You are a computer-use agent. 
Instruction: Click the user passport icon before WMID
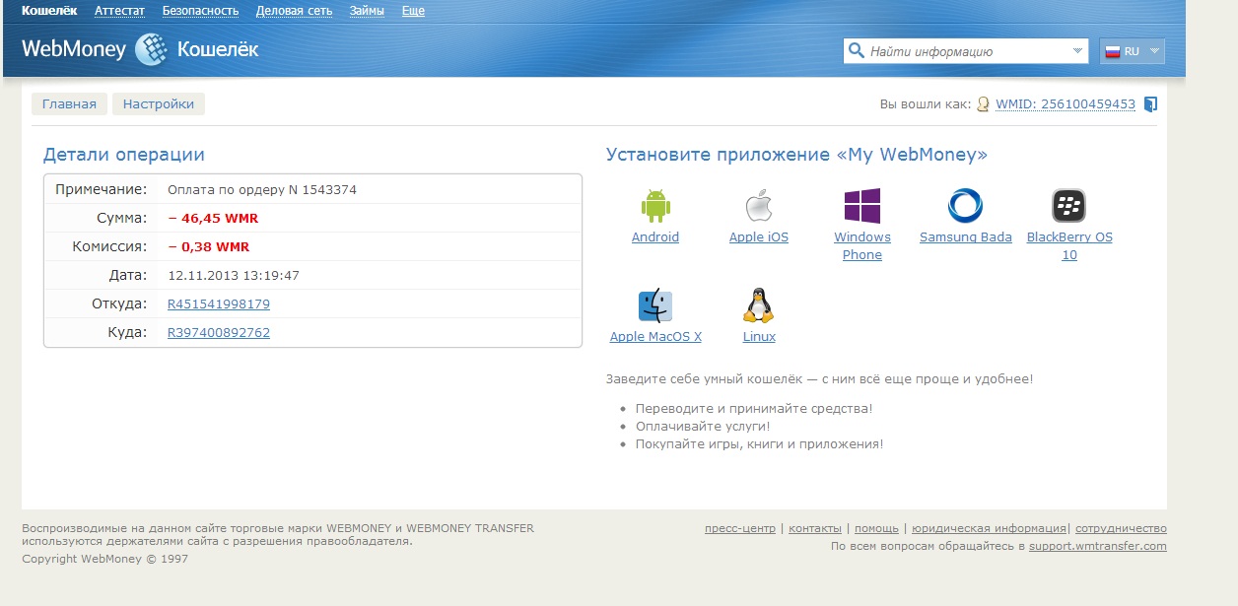click(x=983, y=103)
